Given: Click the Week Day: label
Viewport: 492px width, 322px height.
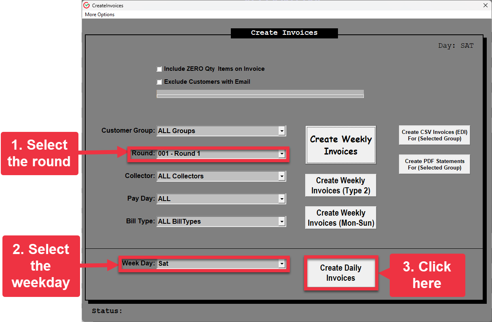Looking at the screenshot, I should 139,263.
